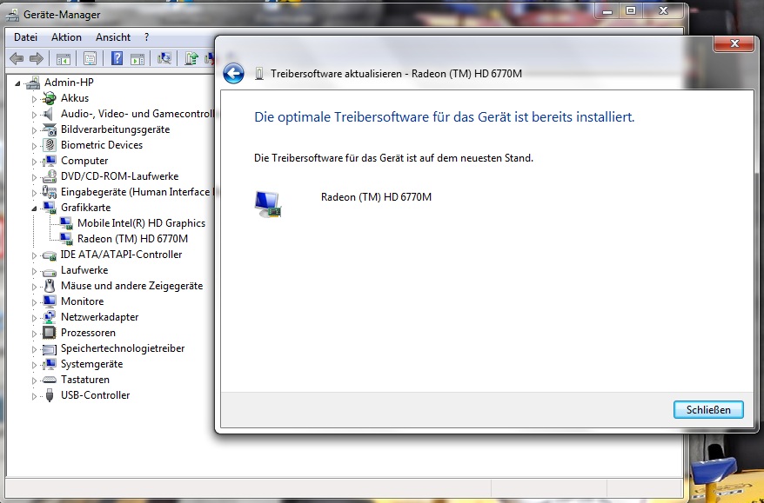
Task: Expand the USB-Controller category
Action: tap(34, 396)
